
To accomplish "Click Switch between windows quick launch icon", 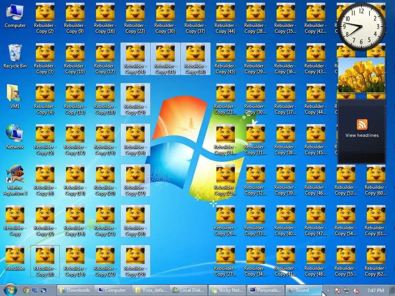I will click(44, 290).
